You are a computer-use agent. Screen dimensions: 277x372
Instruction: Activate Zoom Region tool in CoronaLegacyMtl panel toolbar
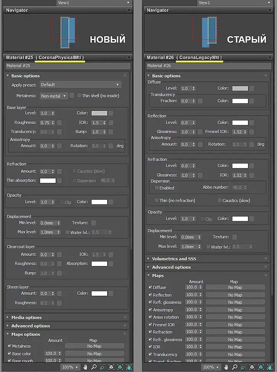click(x=243, y=367)
